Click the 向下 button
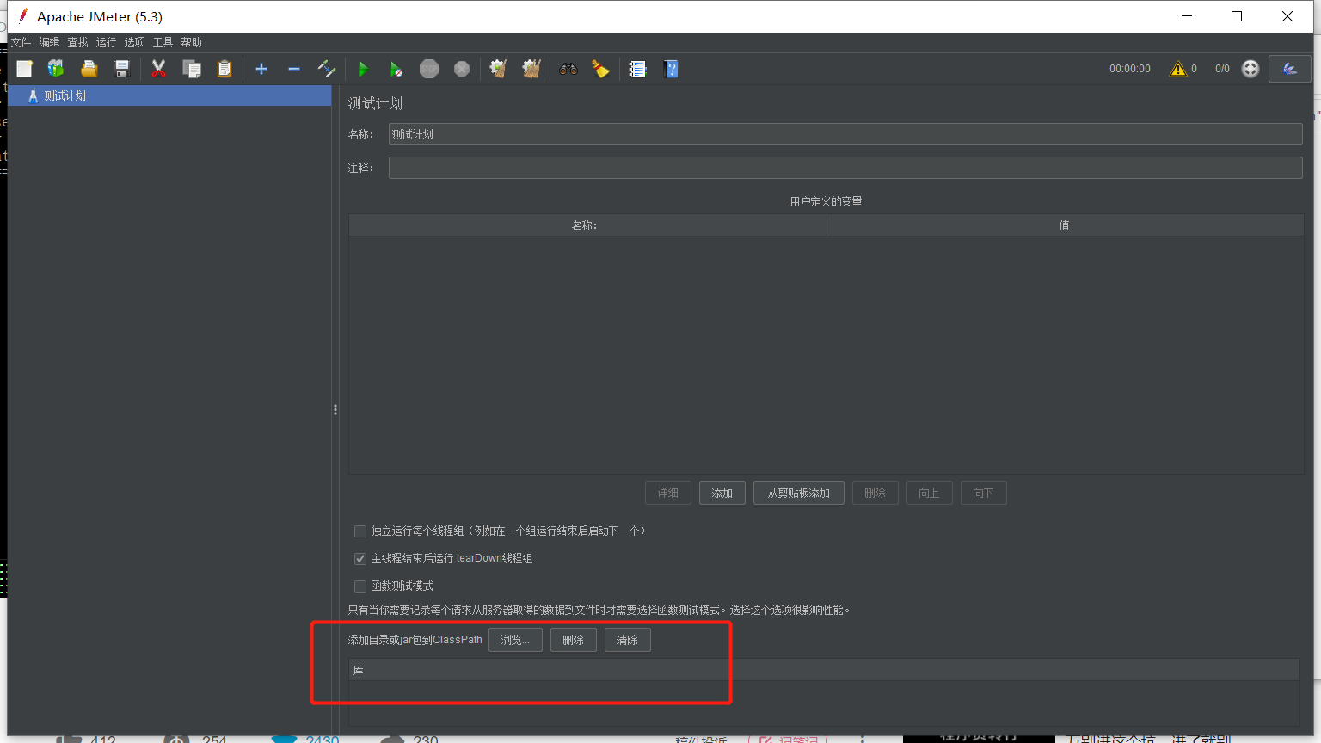 pyautogui.click(x=983, y=493)
